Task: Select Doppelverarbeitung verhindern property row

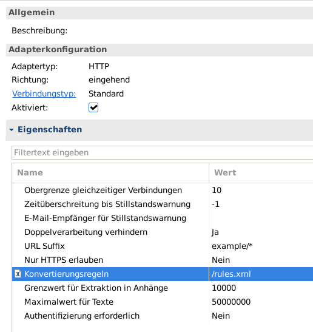Action: (163, 232)
